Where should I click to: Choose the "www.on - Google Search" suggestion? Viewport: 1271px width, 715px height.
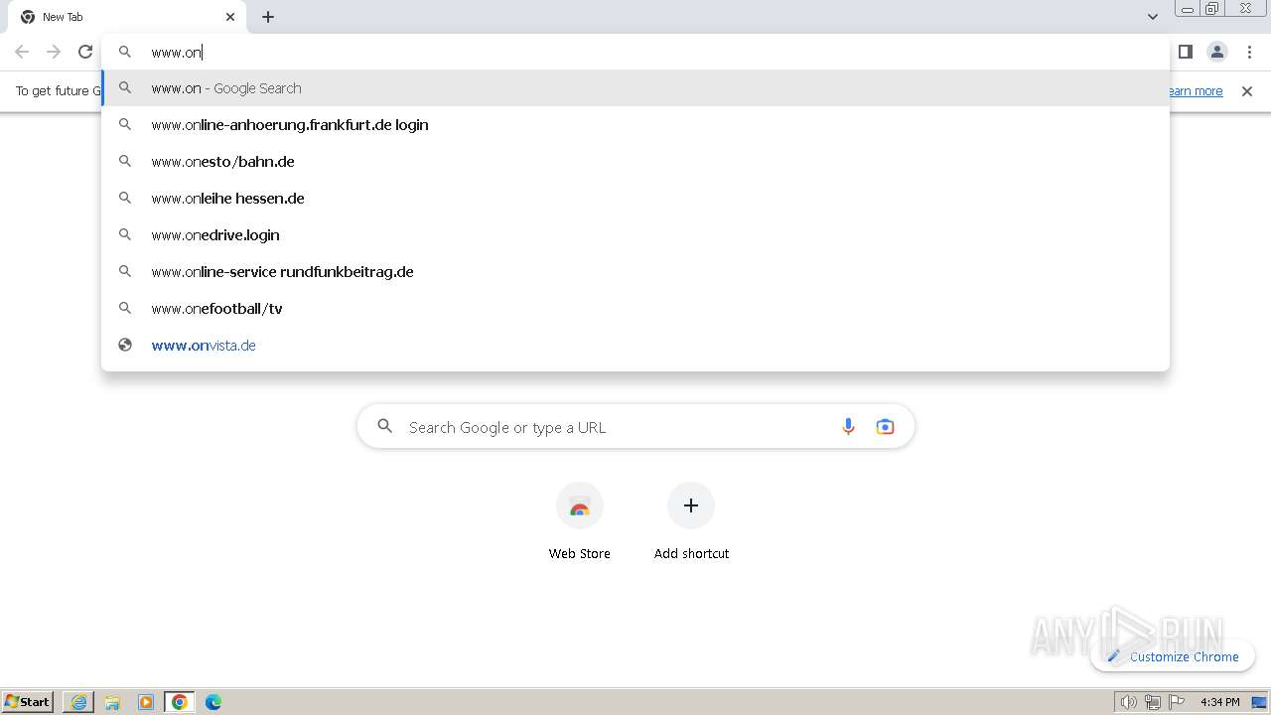635,88
